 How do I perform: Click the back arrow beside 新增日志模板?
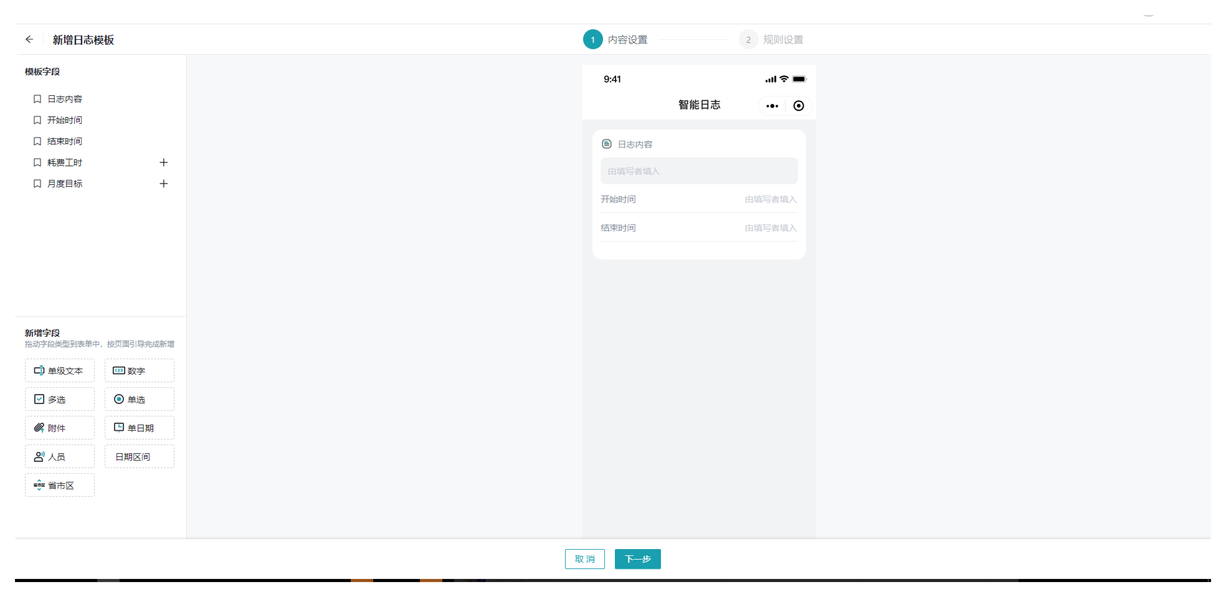[x=29, y=40]
